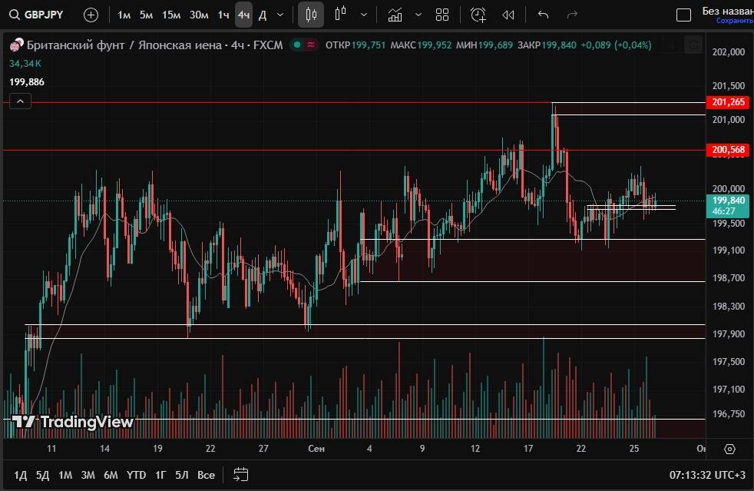Open the Go to date calendar icon

click(x=240, y=474)
